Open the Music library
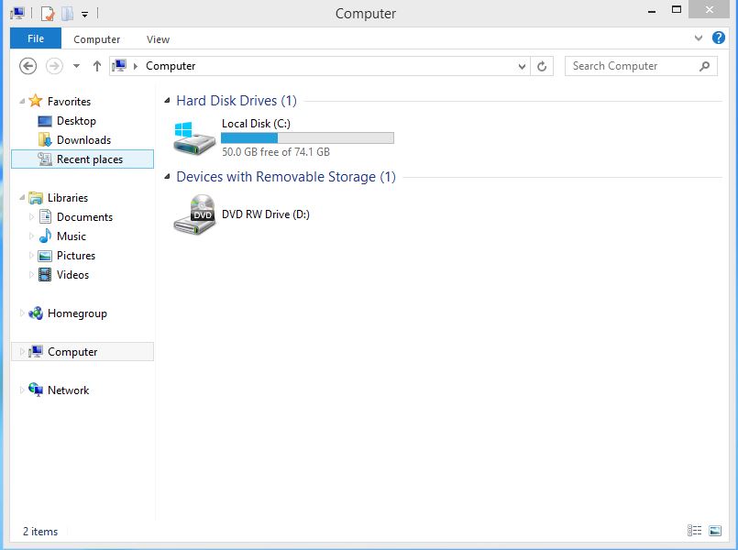The height and width of the screenshot is (550, 738). coord(72,236)
